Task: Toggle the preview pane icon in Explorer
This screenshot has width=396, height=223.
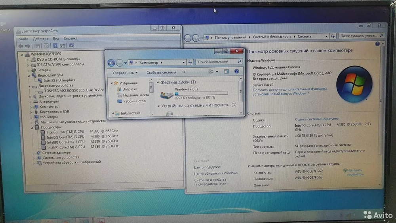Action: [227, 72]
